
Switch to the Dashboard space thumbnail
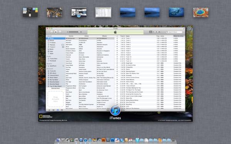tap(30, 12)
